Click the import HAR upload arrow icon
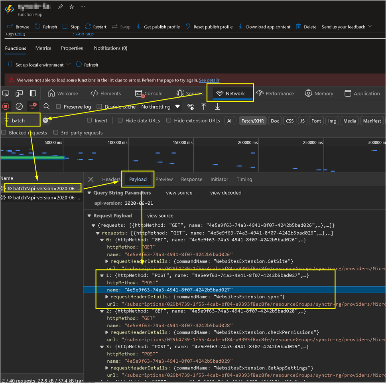The height and width of the screenshot is (383, 386). [x=204, y=107]
